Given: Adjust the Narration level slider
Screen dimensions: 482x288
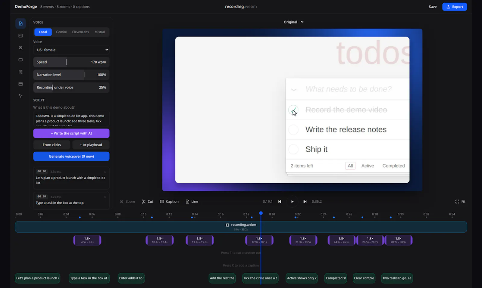Looking at the screenshot, I should pyautogui.click(x=71, y=75).
